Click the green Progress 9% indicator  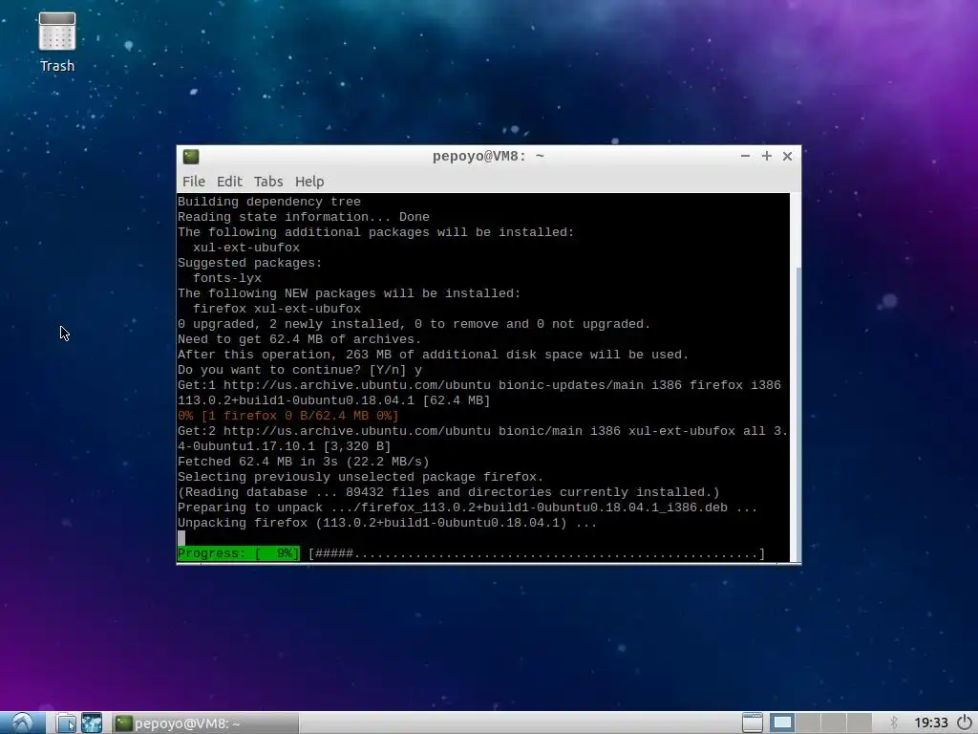(238, 553)
